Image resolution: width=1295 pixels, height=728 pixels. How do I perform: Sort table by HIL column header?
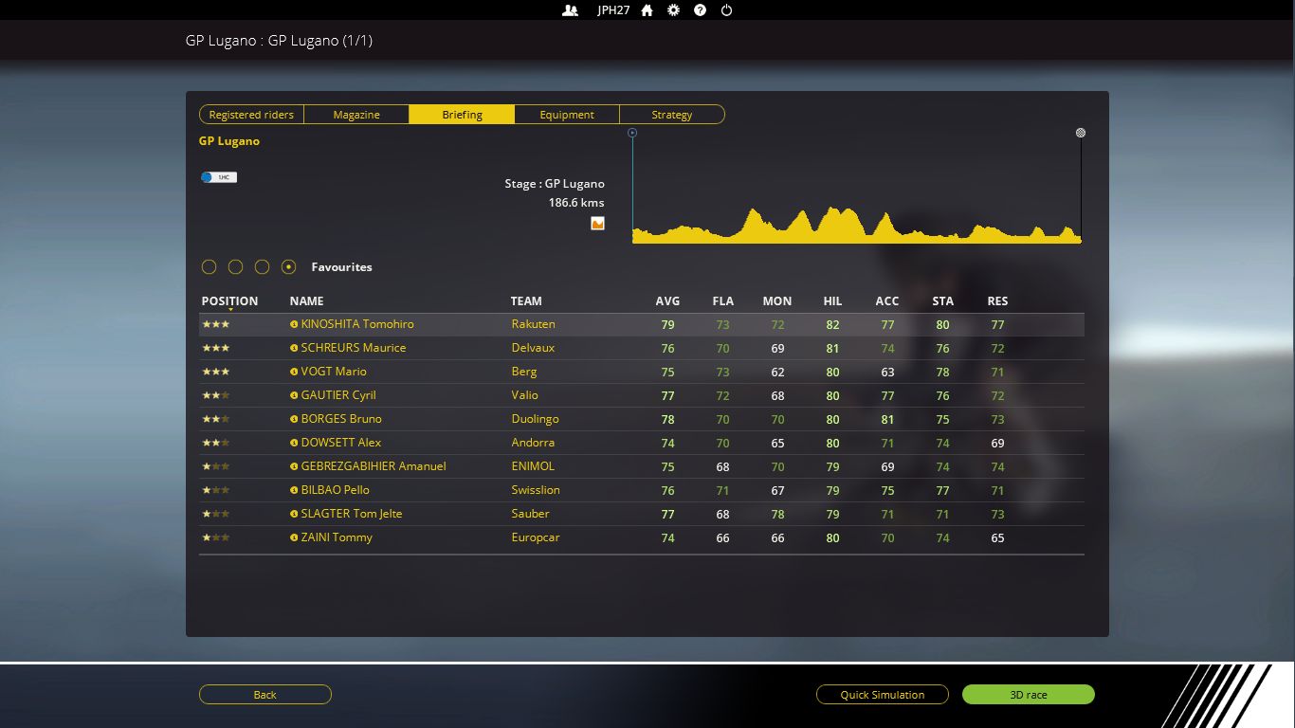click(832, 301)
